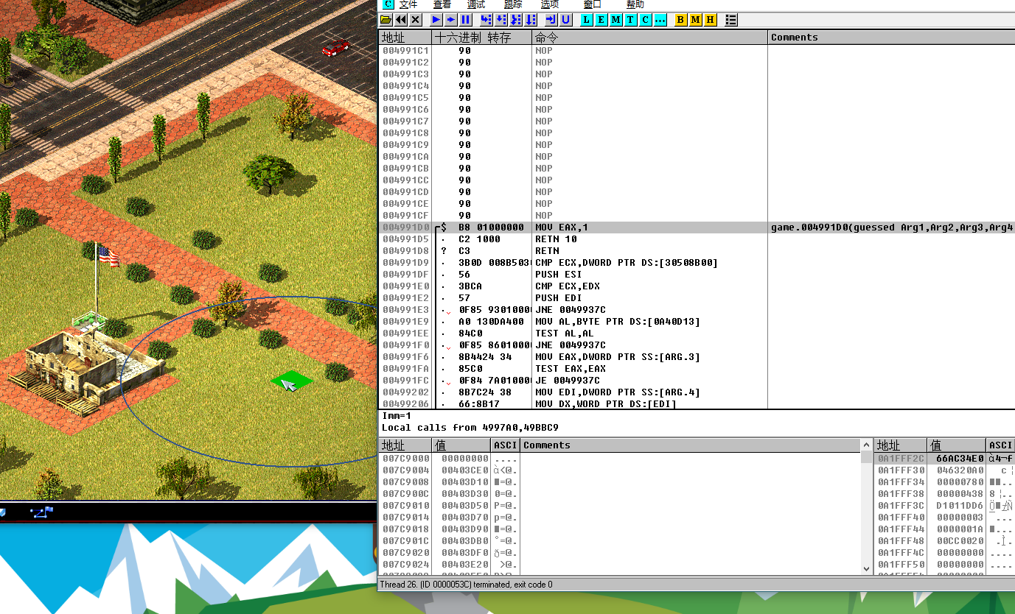Image resolution: width=1015 pixels, height=614 pixels.
Task: Pause execution with the pause icon
Action: click(465, 20)
